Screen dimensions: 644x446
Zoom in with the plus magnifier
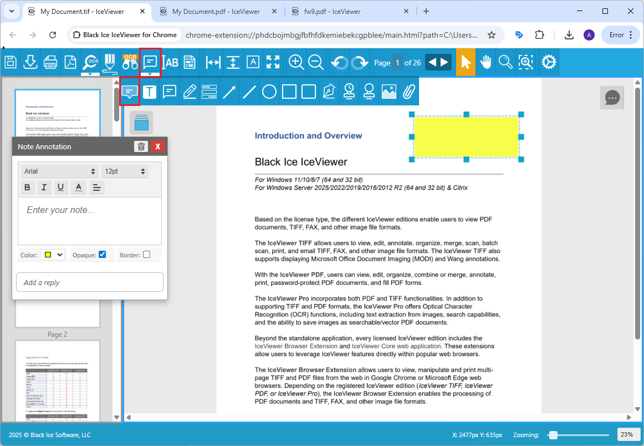click(x=296, y=63)
